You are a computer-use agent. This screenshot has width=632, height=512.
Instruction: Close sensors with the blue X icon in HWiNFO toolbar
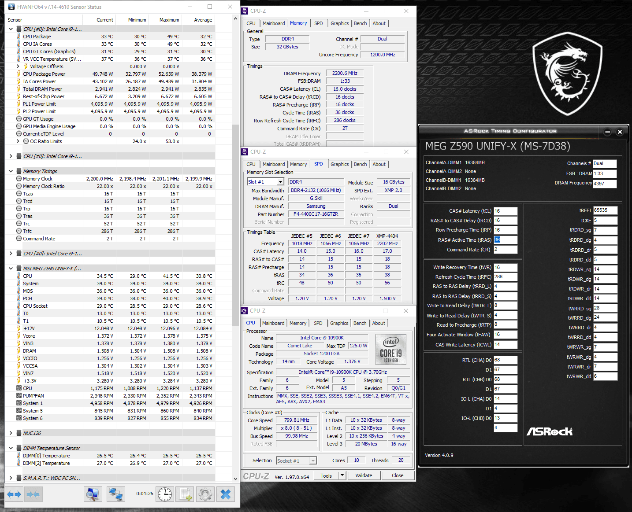click(226, 494)
